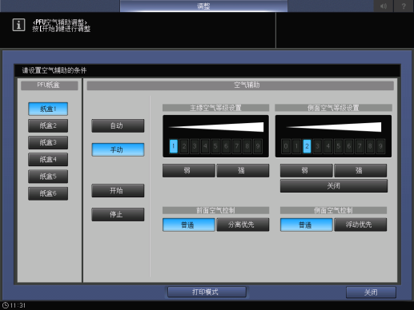414x310 pixels.
Task: Close the adjustment screen with bottom 关闭
Action: click(x=371, y=292)
